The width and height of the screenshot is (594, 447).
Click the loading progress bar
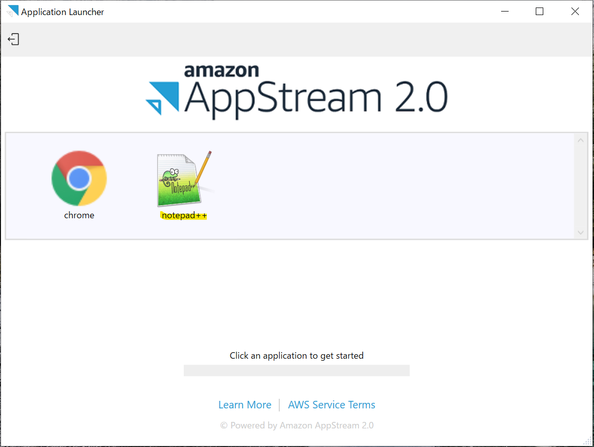(x=296, y=370)
